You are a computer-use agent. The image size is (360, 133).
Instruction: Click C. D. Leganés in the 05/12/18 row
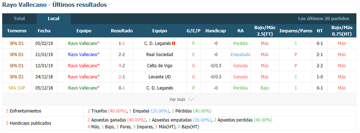click(x=159, y=88)
